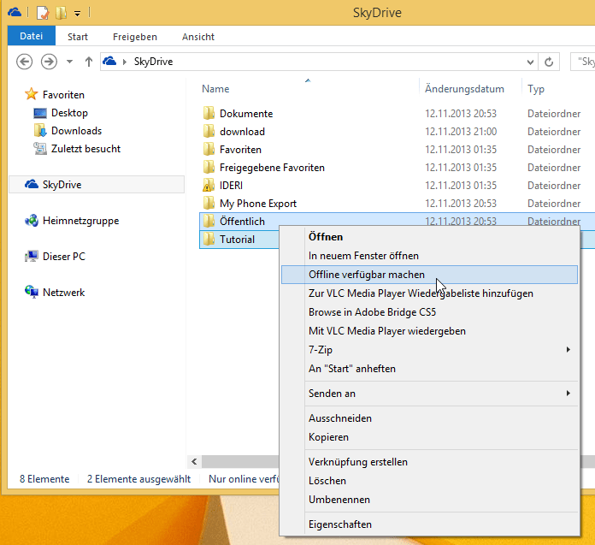
Task: Choose Umbenennen in the context menu
Action: (x=429, y=500)
